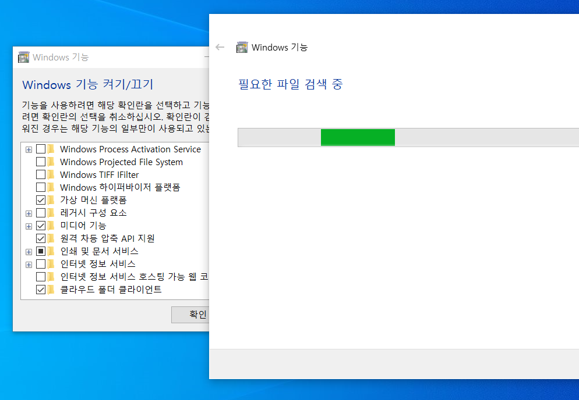Select 인쇄 및 문서 서비스 label

tap(100, 251)
